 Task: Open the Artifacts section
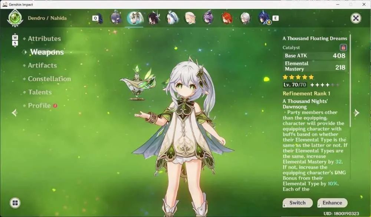pos(42,65)
